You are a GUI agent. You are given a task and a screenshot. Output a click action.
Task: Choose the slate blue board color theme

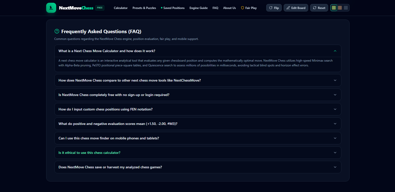pyautogui.click(x=346, y=8)
